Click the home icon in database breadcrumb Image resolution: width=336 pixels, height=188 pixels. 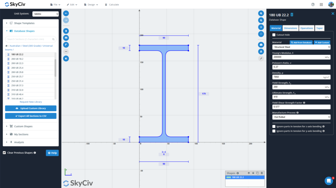[x=7, y=46]
